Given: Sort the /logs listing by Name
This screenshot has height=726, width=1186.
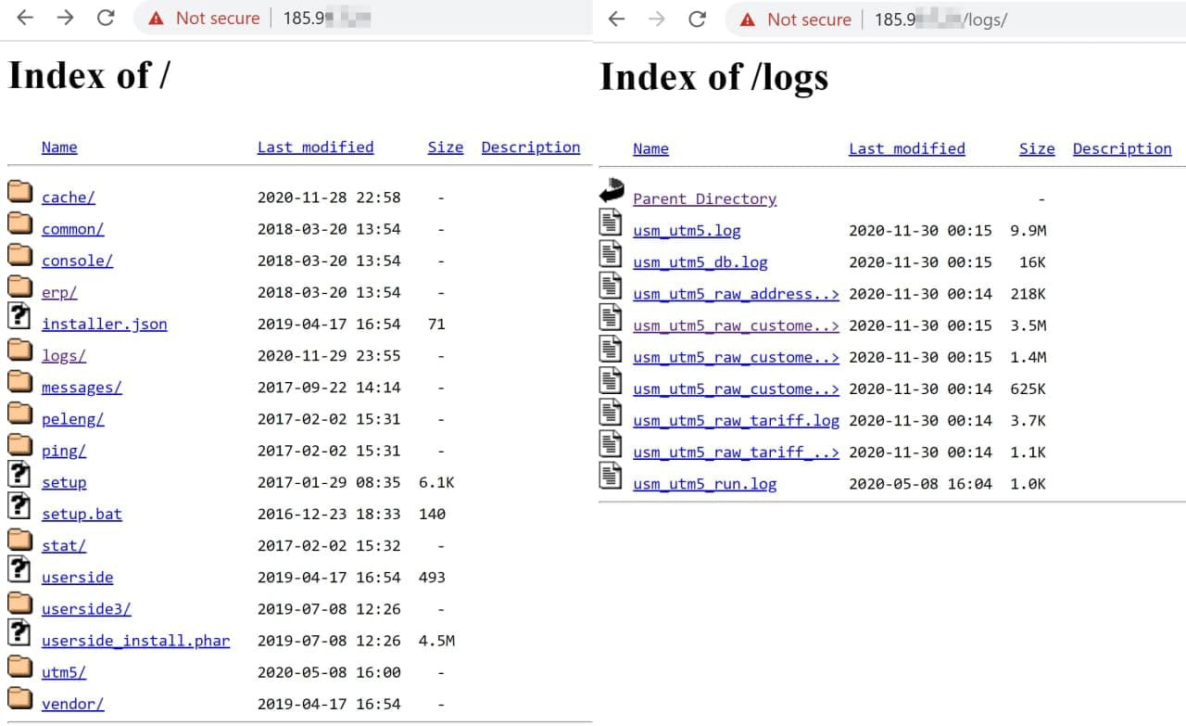Looking at the screenshot, I should [x=650, y=148].
